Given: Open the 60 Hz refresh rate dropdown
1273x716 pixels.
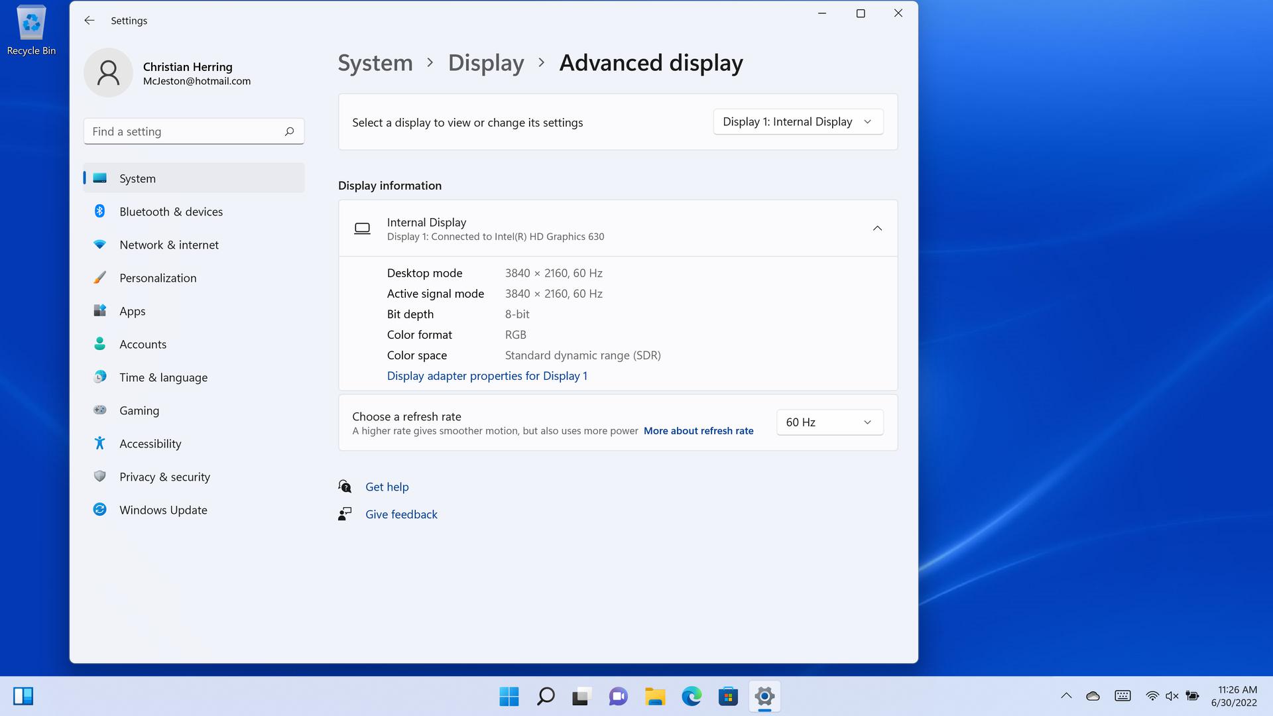Looking at the screenshot, I should click(x=829, y=422).
